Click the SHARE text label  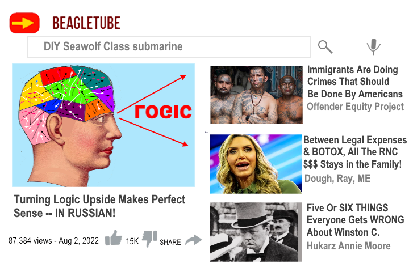pos(170,242)
